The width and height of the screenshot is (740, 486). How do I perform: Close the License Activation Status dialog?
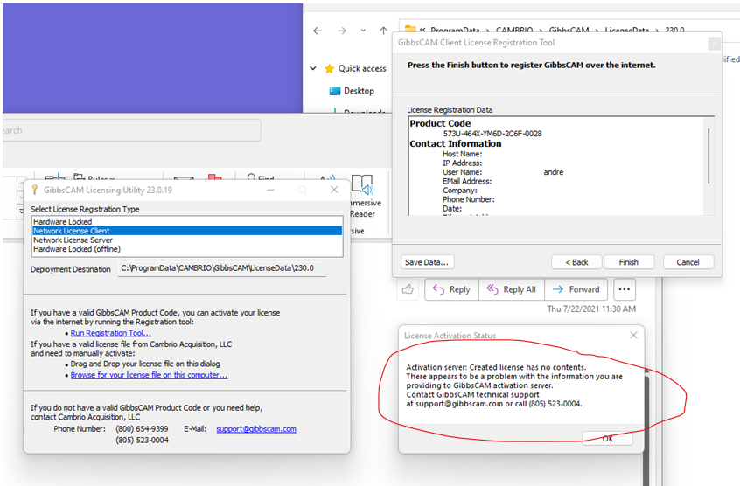(x=634, y=335)
